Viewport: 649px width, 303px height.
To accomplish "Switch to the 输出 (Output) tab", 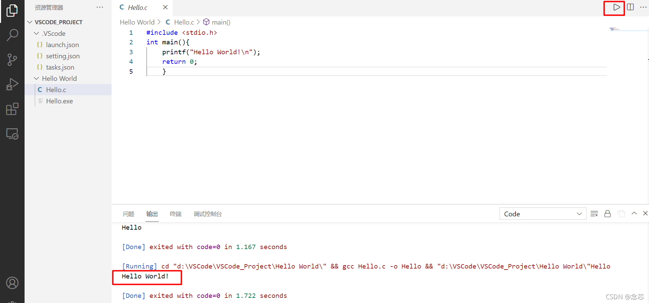I will point(152,214).
